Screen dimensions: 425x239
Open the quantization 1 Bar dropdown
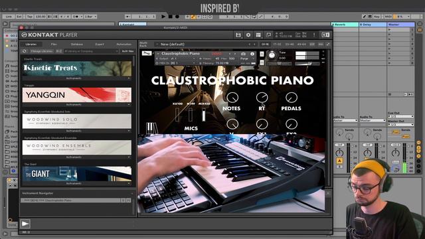coord(90,17)
